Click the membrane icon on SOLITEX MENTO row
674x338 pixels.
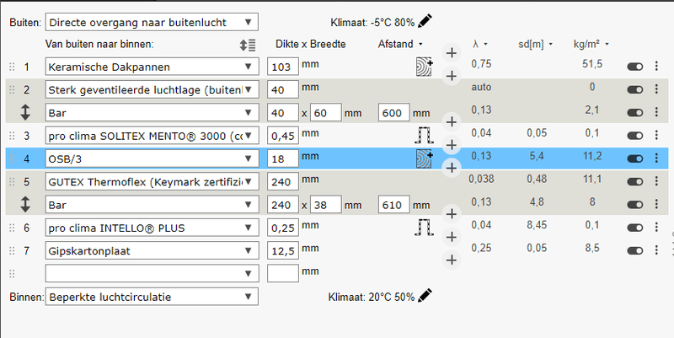(x=424, y=134)
